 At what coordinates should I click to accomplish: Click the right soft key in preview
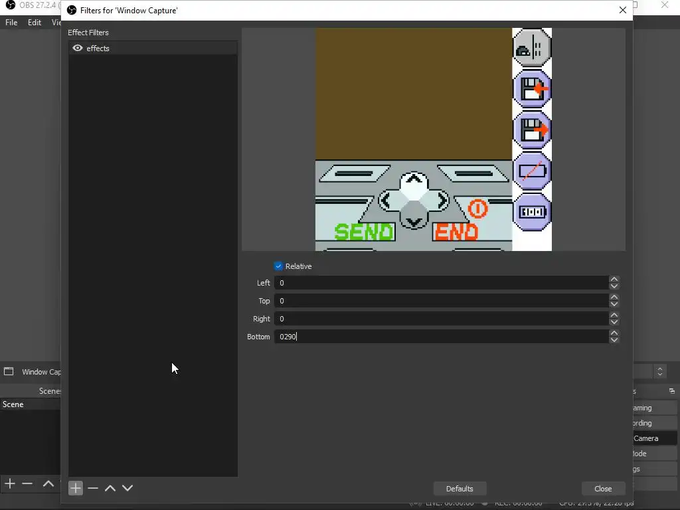click(473, 173)
